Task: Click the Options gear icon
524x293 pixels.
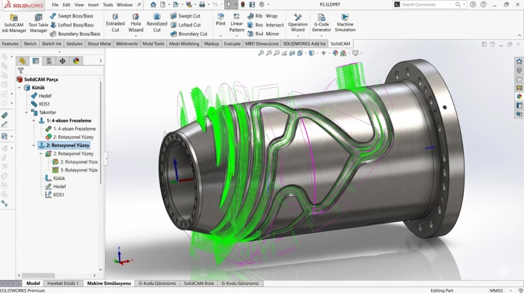Action: 262,5
